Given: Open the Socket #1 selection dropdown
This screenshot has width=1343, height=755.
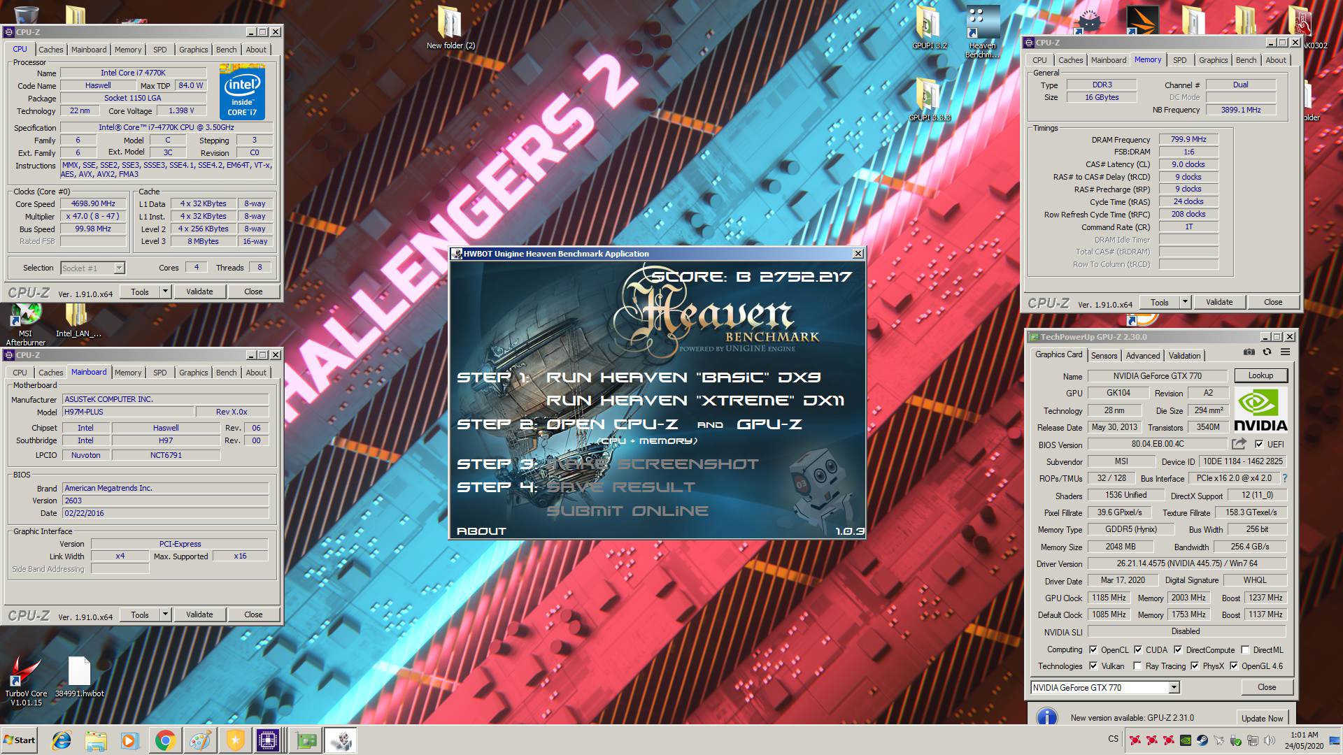Looking at the screenshot, I should pos(119,268).
